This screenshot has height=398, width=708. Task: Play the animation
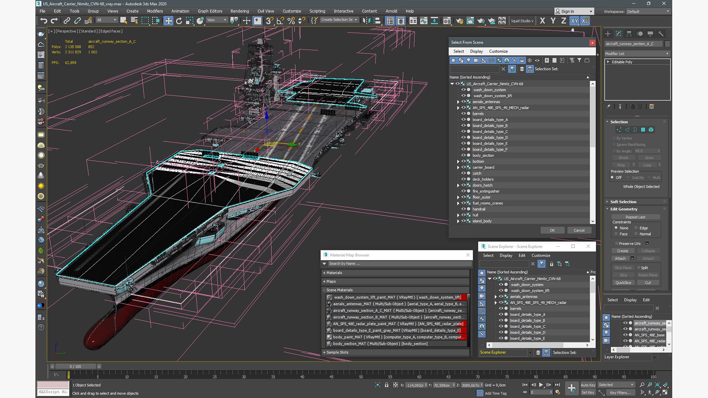[x=541, y=385]
